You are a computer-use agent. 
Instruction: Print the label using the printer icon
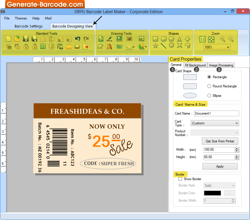coord(77,46)
